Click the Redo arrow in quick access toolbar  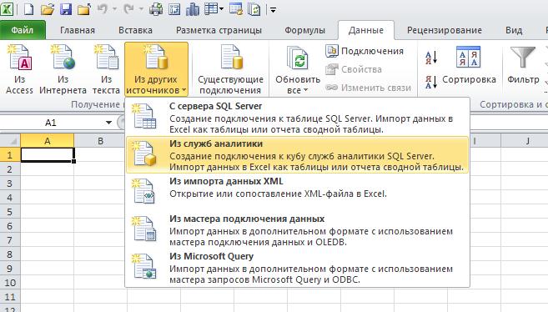tap(128, 9)
